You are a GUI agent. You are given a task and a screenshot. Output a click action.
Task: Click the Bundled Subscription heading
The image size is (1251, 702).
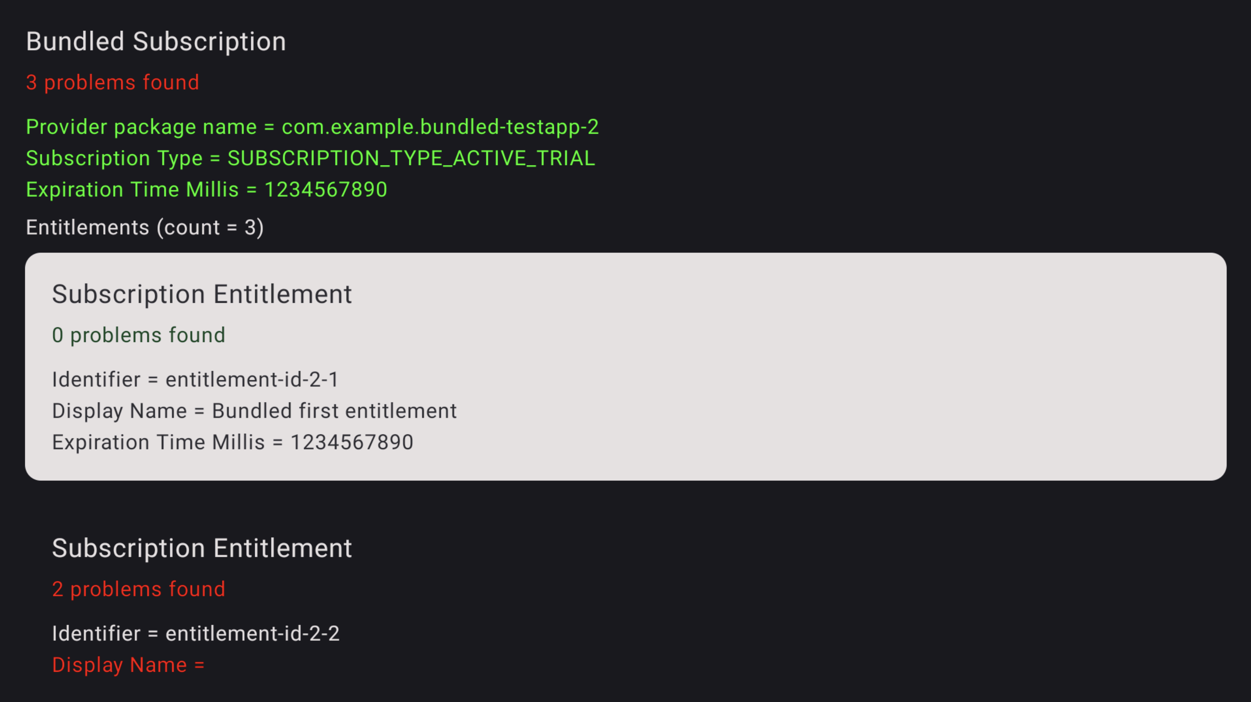pyautogui.click(x=156, y=42)
